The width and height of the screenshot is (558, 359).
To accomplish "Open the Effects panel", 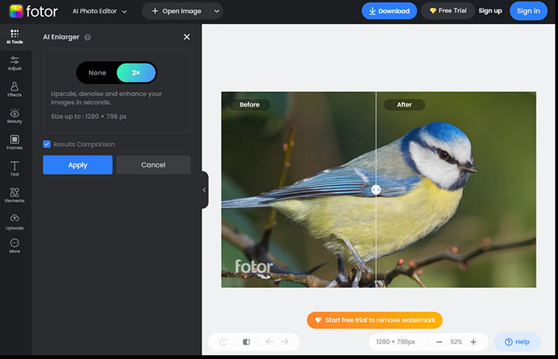I will pyautogui.click(x=15, y=90).
